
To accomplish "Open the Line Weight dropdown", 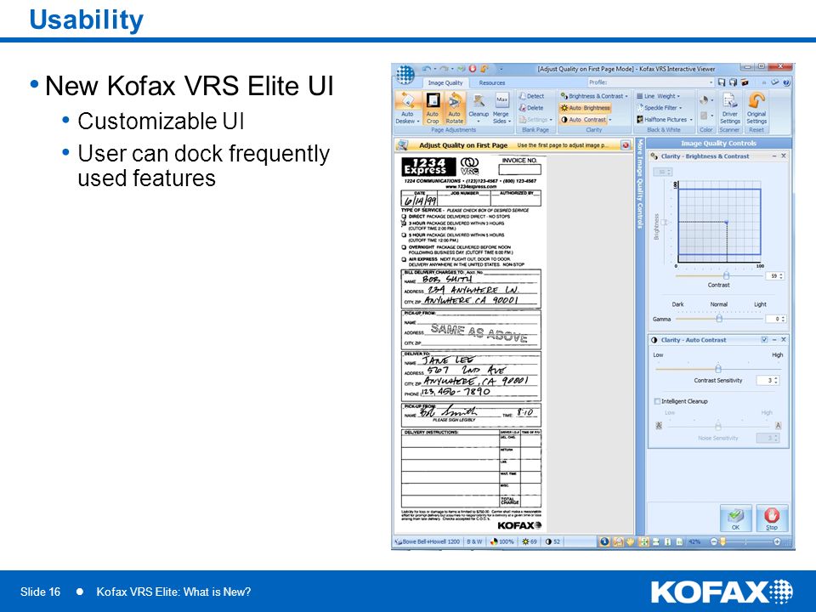I will 658,96.
